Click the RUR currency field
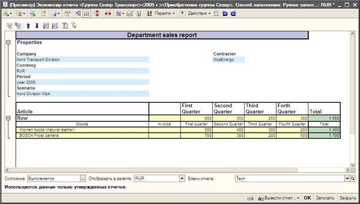Screen dimensions: 360x204 [x=83, y=71]
